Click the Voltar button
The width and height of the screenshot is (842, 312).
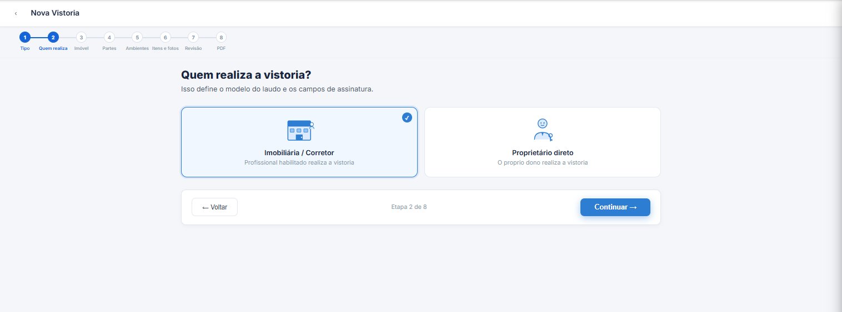[x=214, y=207]
